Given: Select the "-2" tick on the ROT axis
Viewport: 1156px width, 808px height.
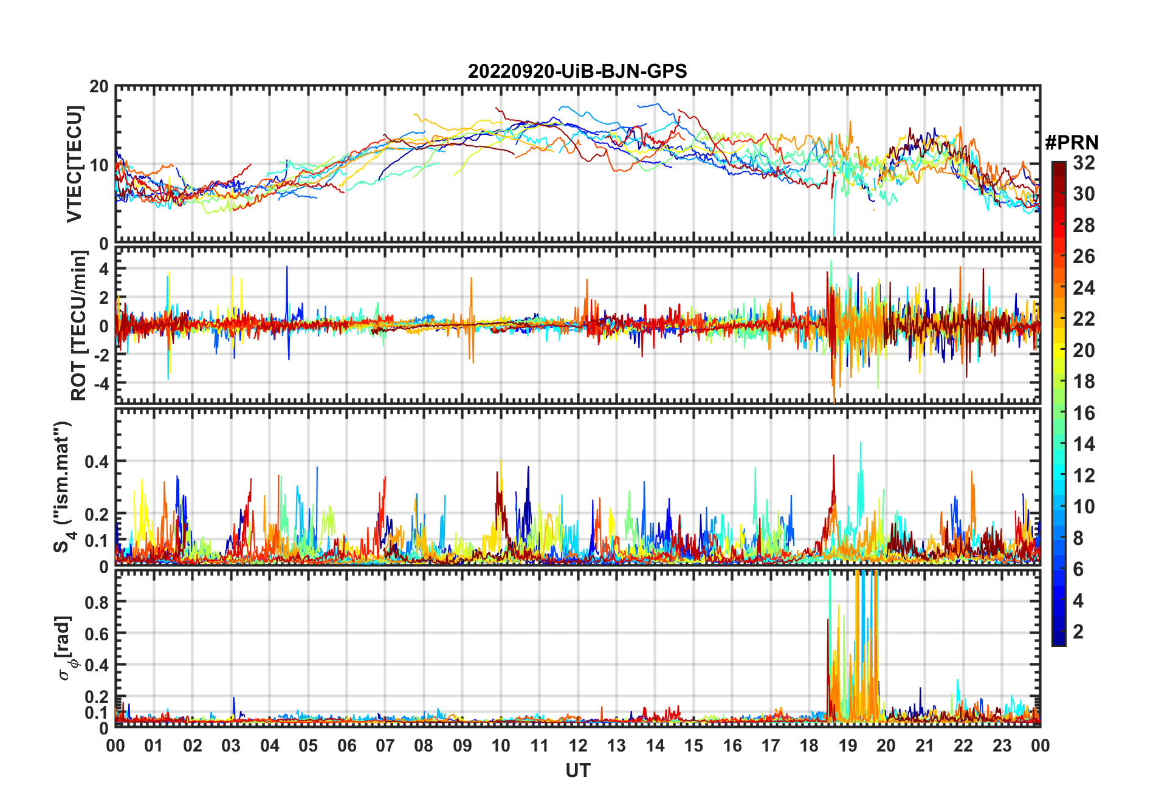Looking at the screenshot, I should click(x=100, y=355).
